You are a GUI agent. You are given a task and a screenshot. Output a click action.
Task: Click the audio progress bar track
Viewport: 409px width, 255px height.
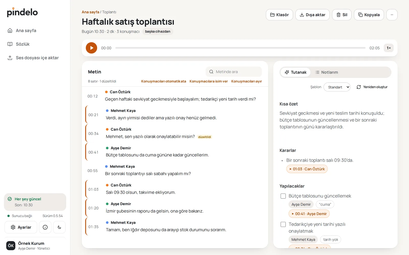(240, 48)
